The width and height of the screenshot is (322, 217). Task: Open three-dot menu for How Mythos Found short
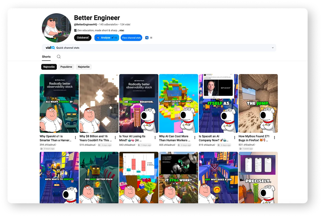tap(274, 138)
